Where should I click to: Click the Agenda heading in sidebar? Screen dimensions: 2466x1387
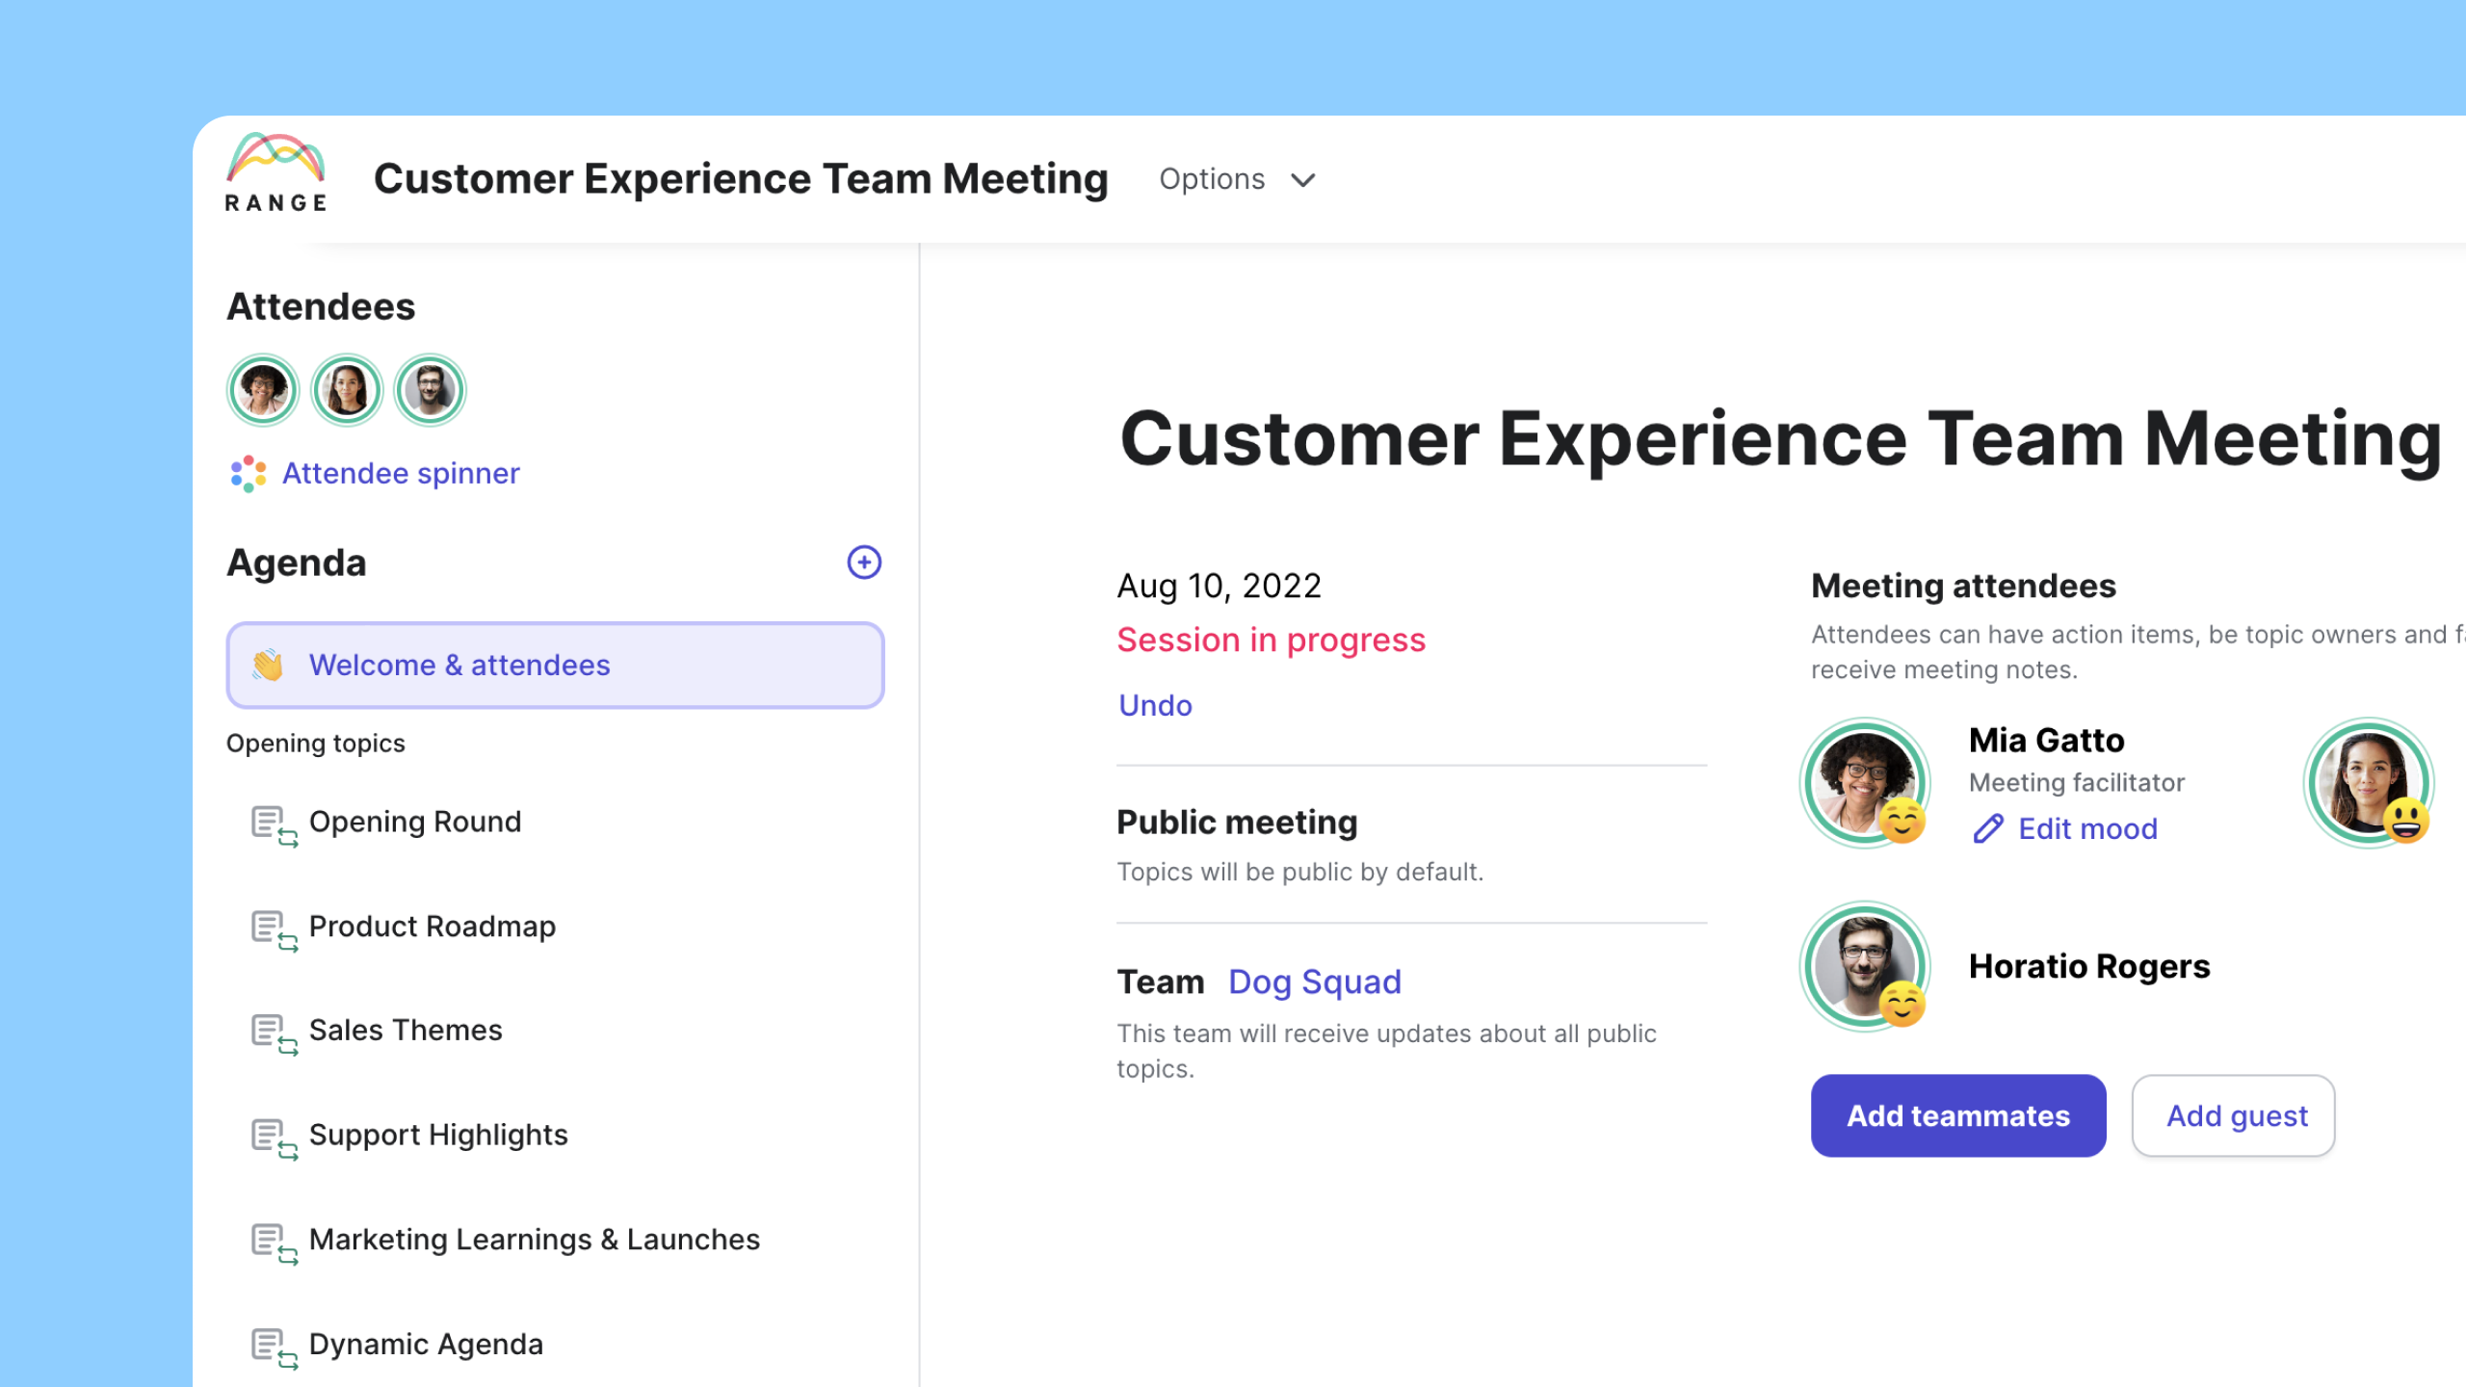tap(297, 563)
